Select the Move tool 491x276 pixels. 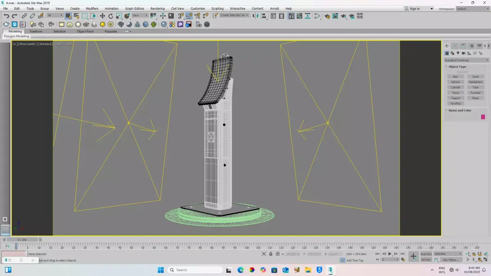point(102,16)
